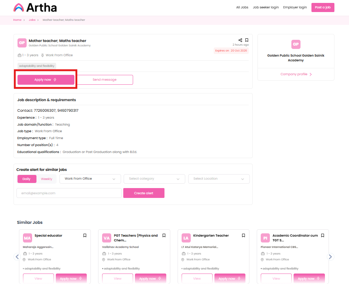349x302 pixels.
Task: Bookmark the Special educator job card
Action: click(x=85, y=236)
